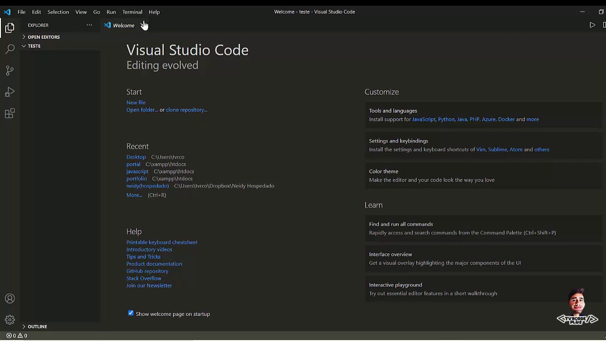Open the Search view icon
The image size is (606, 341).
[10, 49]
